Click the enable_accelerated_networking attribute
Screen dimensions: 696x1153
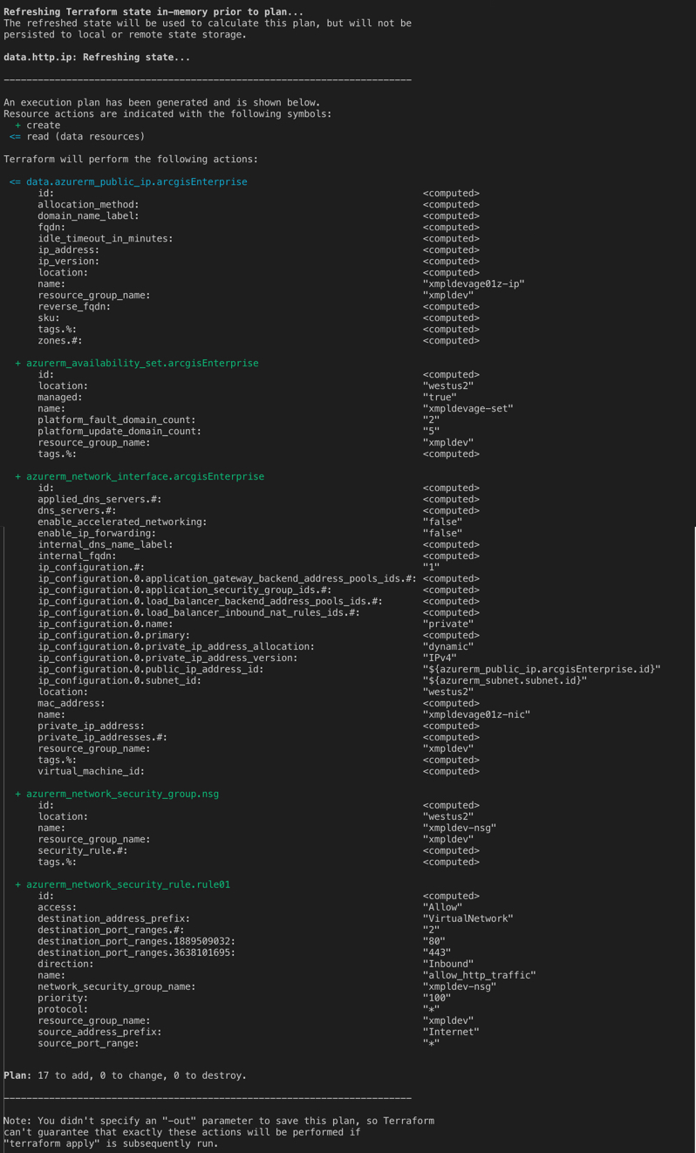[x=122, y=522]
